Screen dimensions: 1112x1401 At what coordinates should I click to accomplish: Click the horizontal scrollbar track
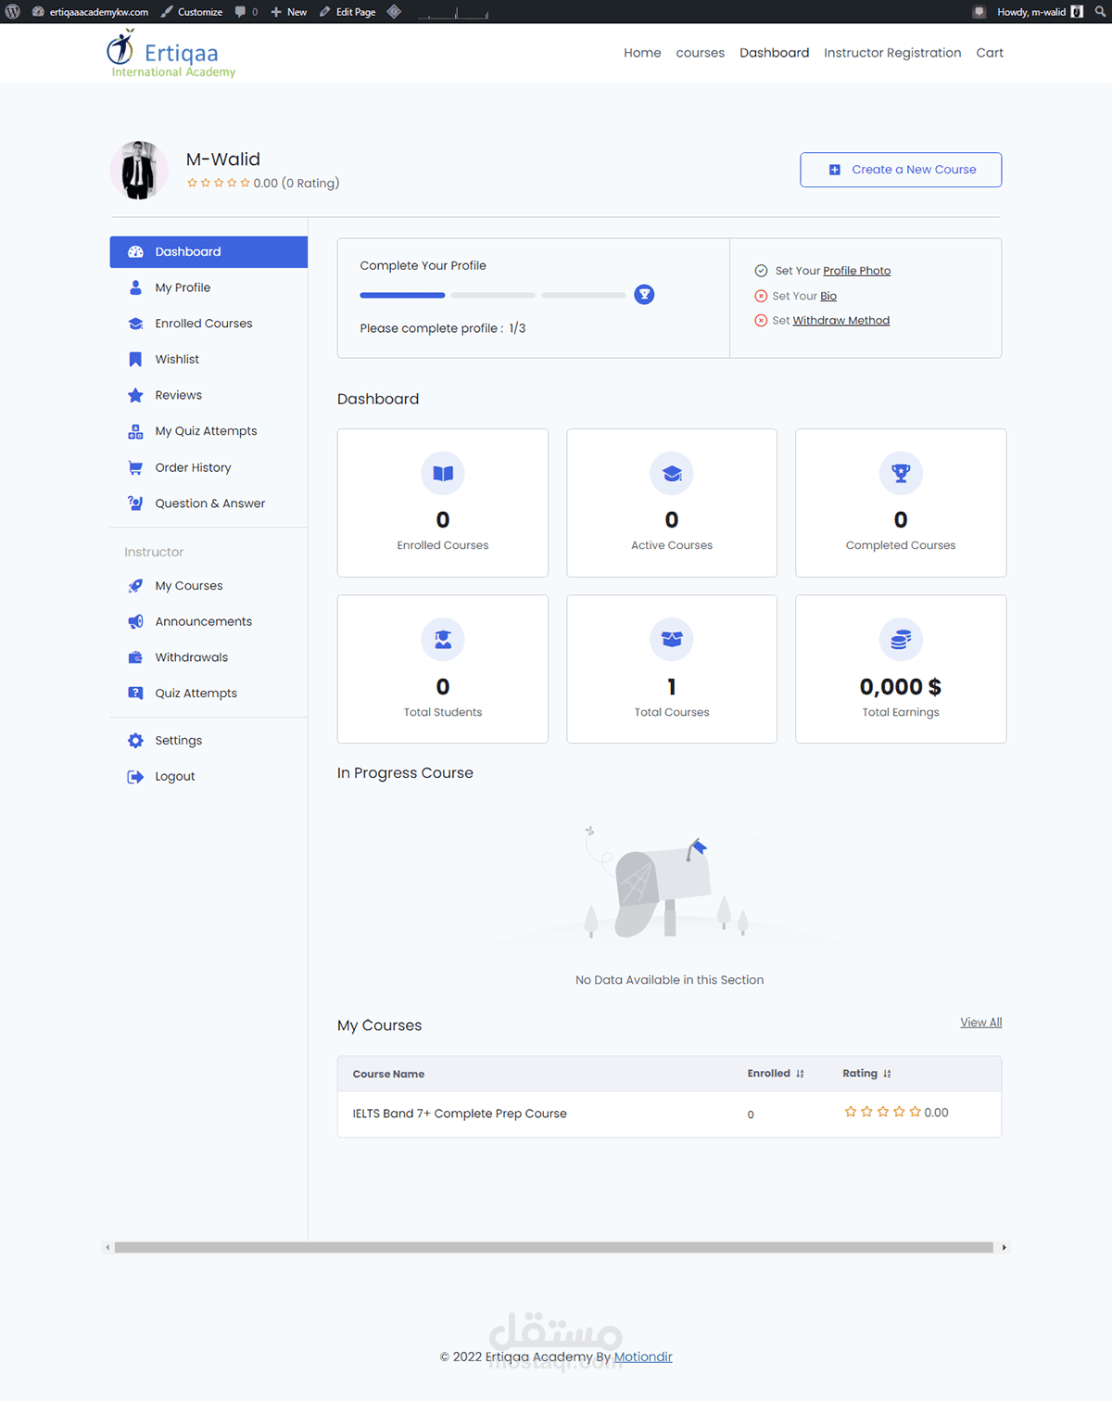[554, 1247]
